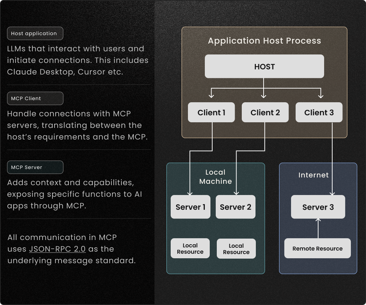
Task: Click text 'underlying message standard.'
Action: pyautogui.click(x=71, y=260)
